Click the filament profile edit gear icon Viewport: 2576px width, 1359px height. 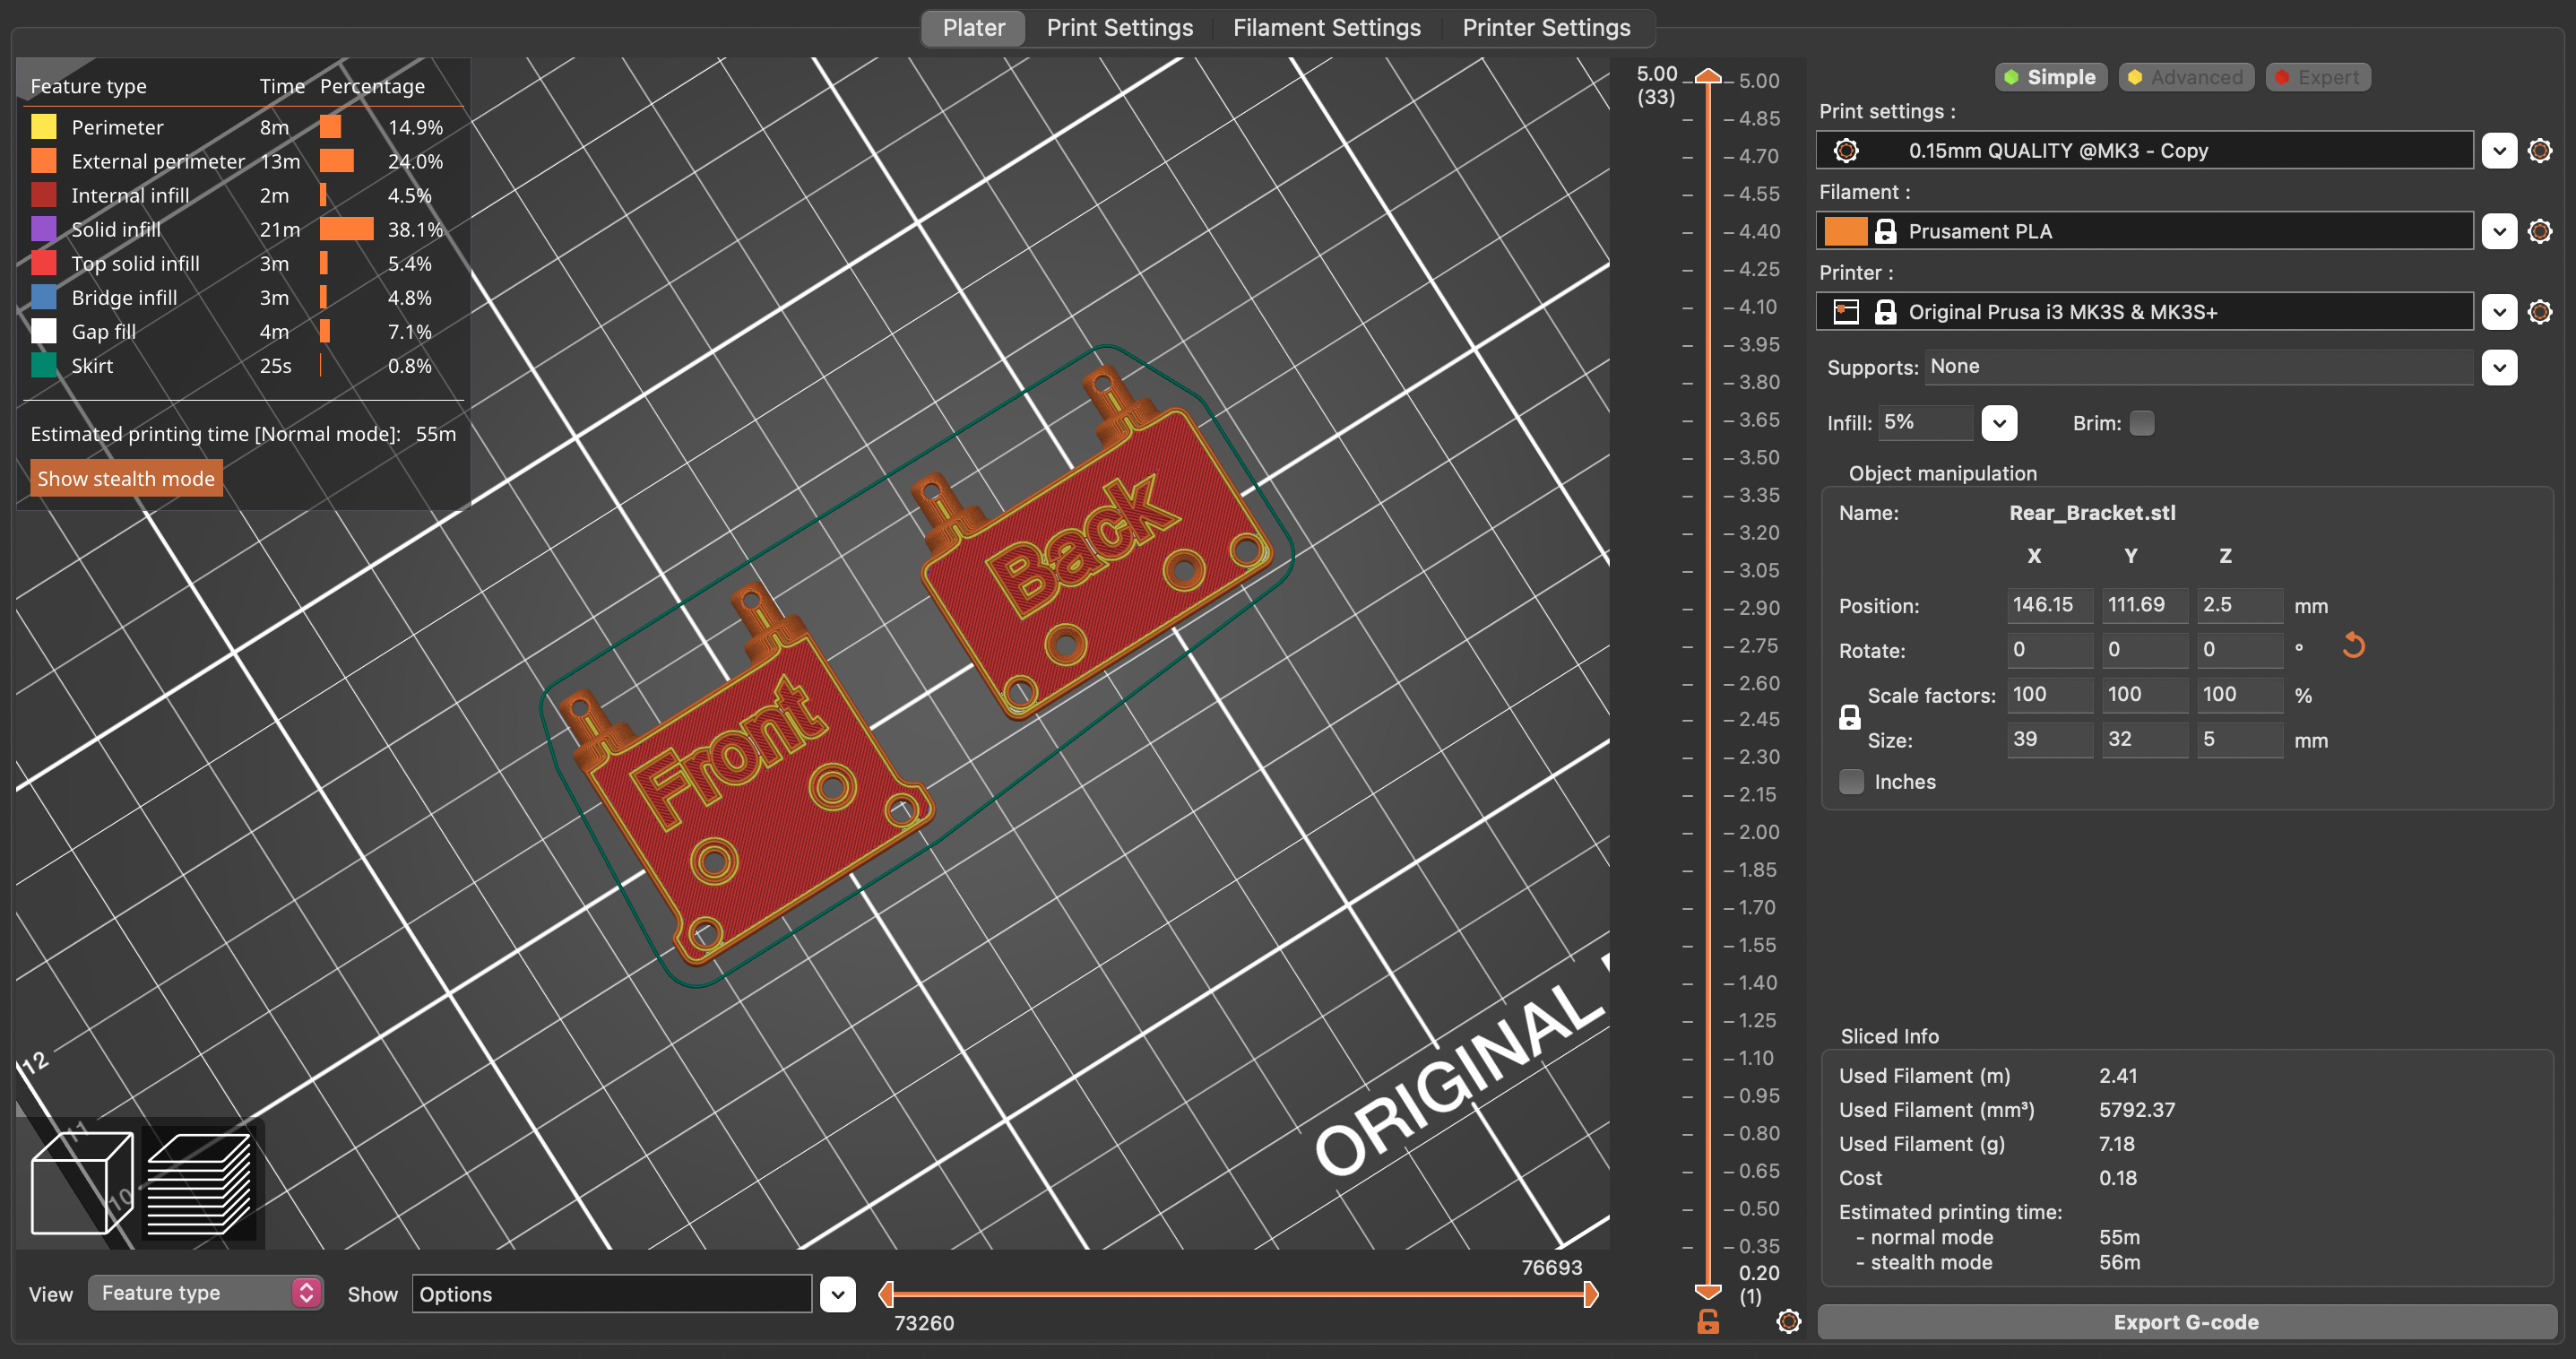tap(2539, 232)
